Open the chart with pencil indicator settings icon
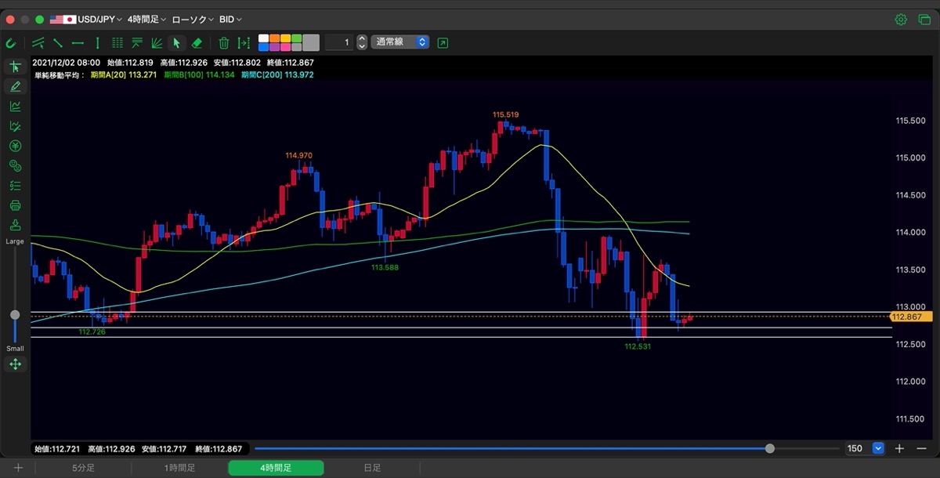 point(15,126)
